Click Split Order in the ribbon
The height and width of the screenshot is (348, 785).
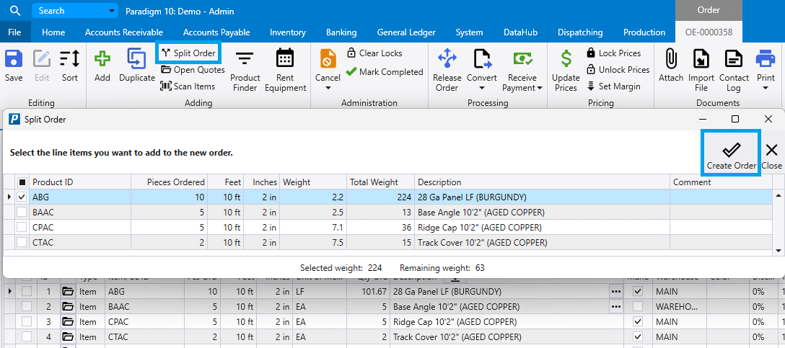[x=189, y=53]
